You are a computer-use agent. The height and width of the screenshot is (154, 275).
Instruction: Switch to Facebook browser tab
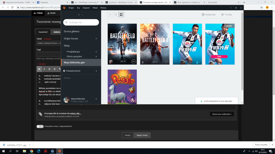pyautogui.click(x=52, y=2)
